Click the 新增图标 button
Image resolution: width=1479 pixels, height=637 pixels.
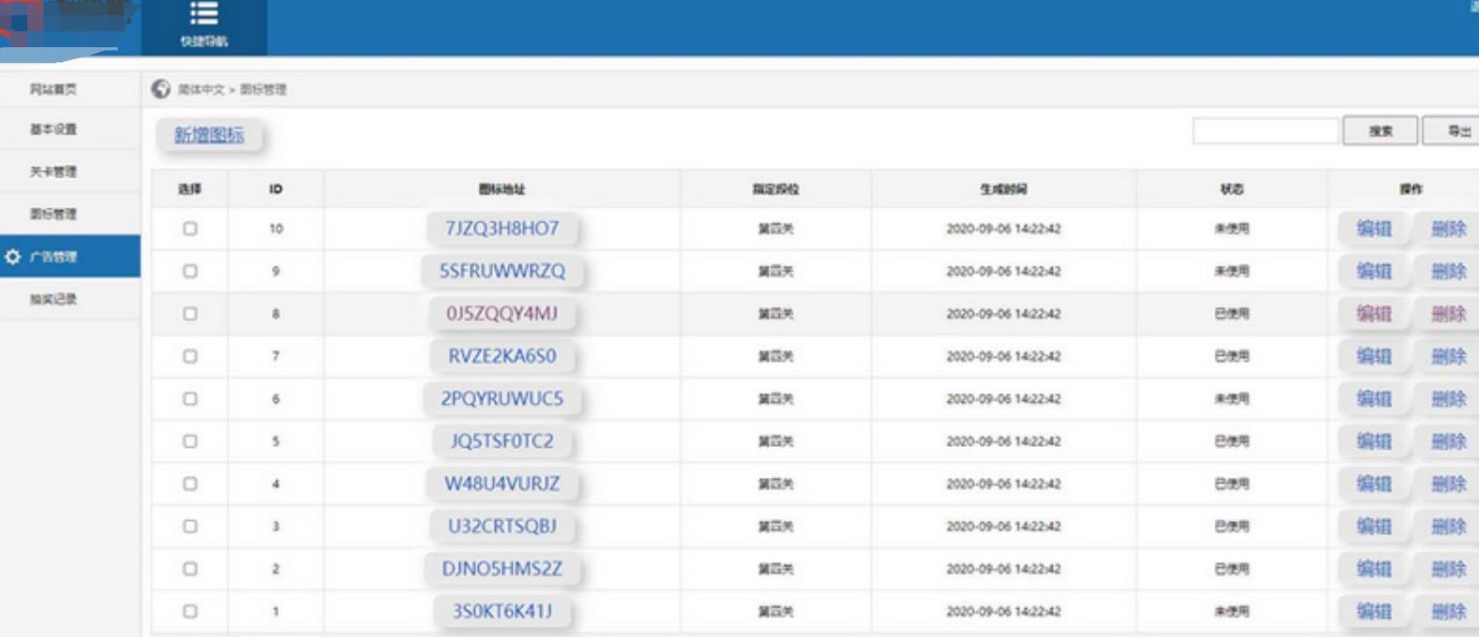tap(209, 135)
